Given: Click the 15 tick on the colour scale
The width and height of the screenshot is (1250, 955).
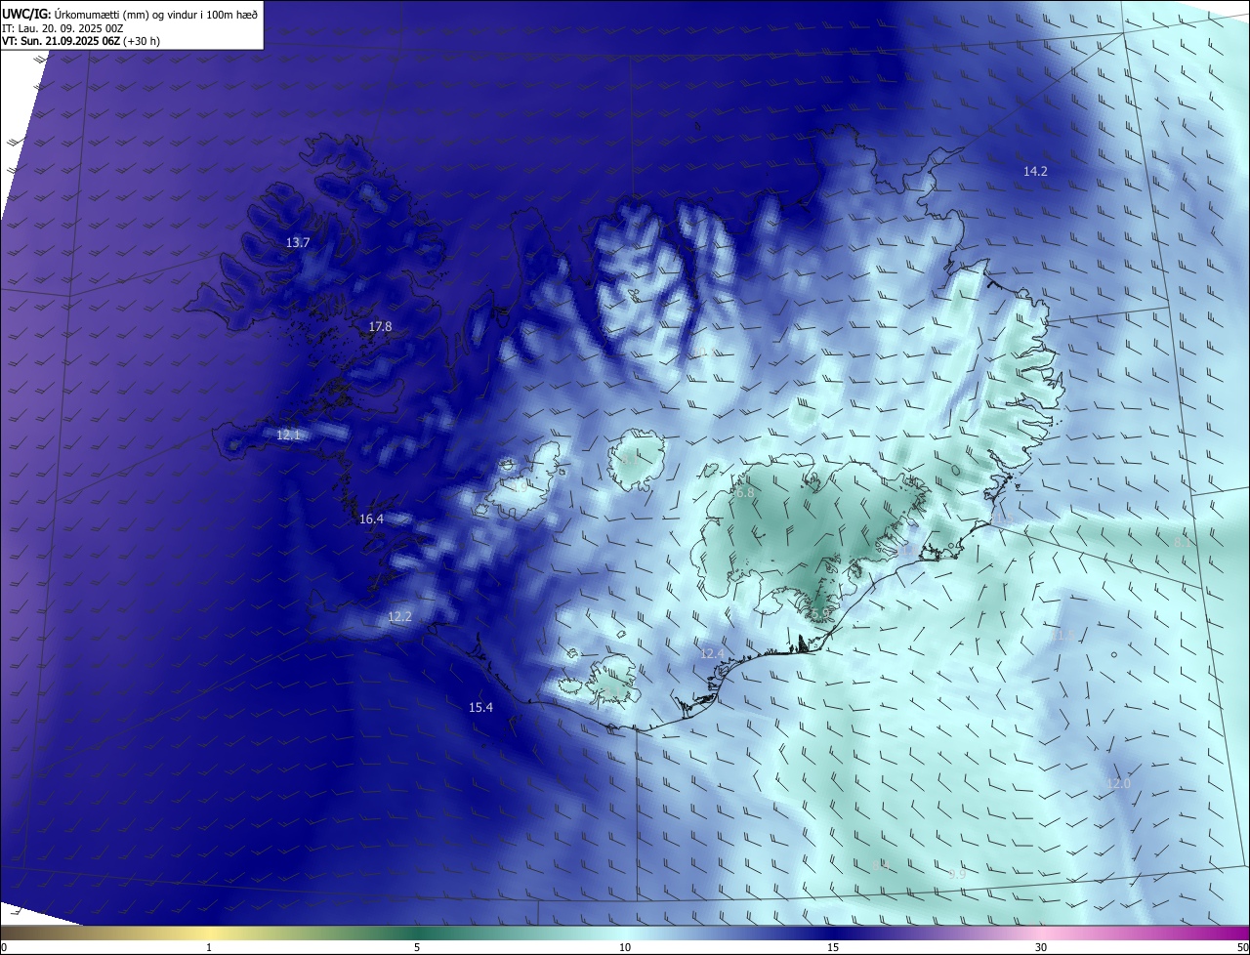Looking at the screenshot, I should [833, 947].
